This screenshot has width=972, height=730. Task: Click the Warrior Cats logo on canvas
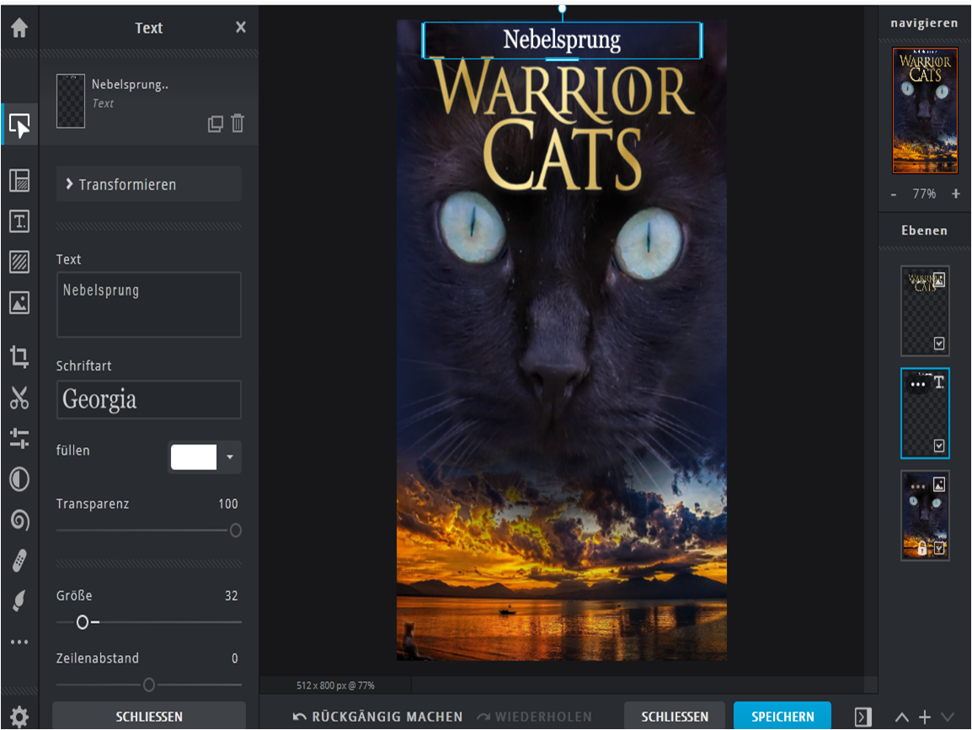[563, 124]
